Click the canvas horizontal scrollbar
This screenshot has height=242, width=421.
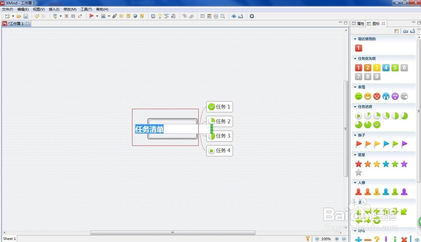(x=173, y=233)
